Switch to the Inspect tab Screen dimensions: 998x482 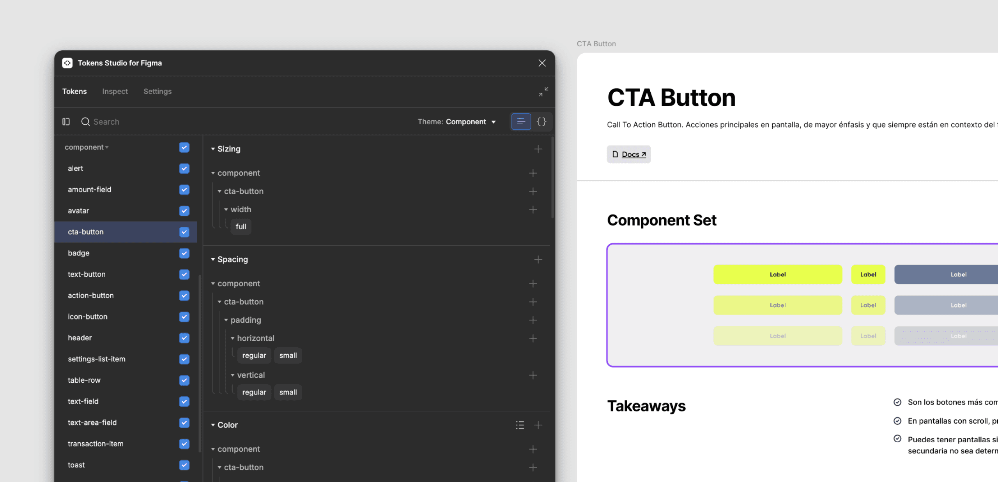115,91
